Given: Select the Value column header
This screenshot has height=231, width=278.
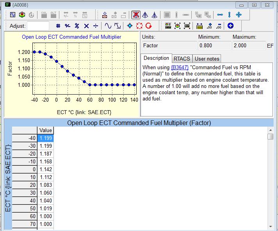Looking at the screenshot, I should coord(46,131).
